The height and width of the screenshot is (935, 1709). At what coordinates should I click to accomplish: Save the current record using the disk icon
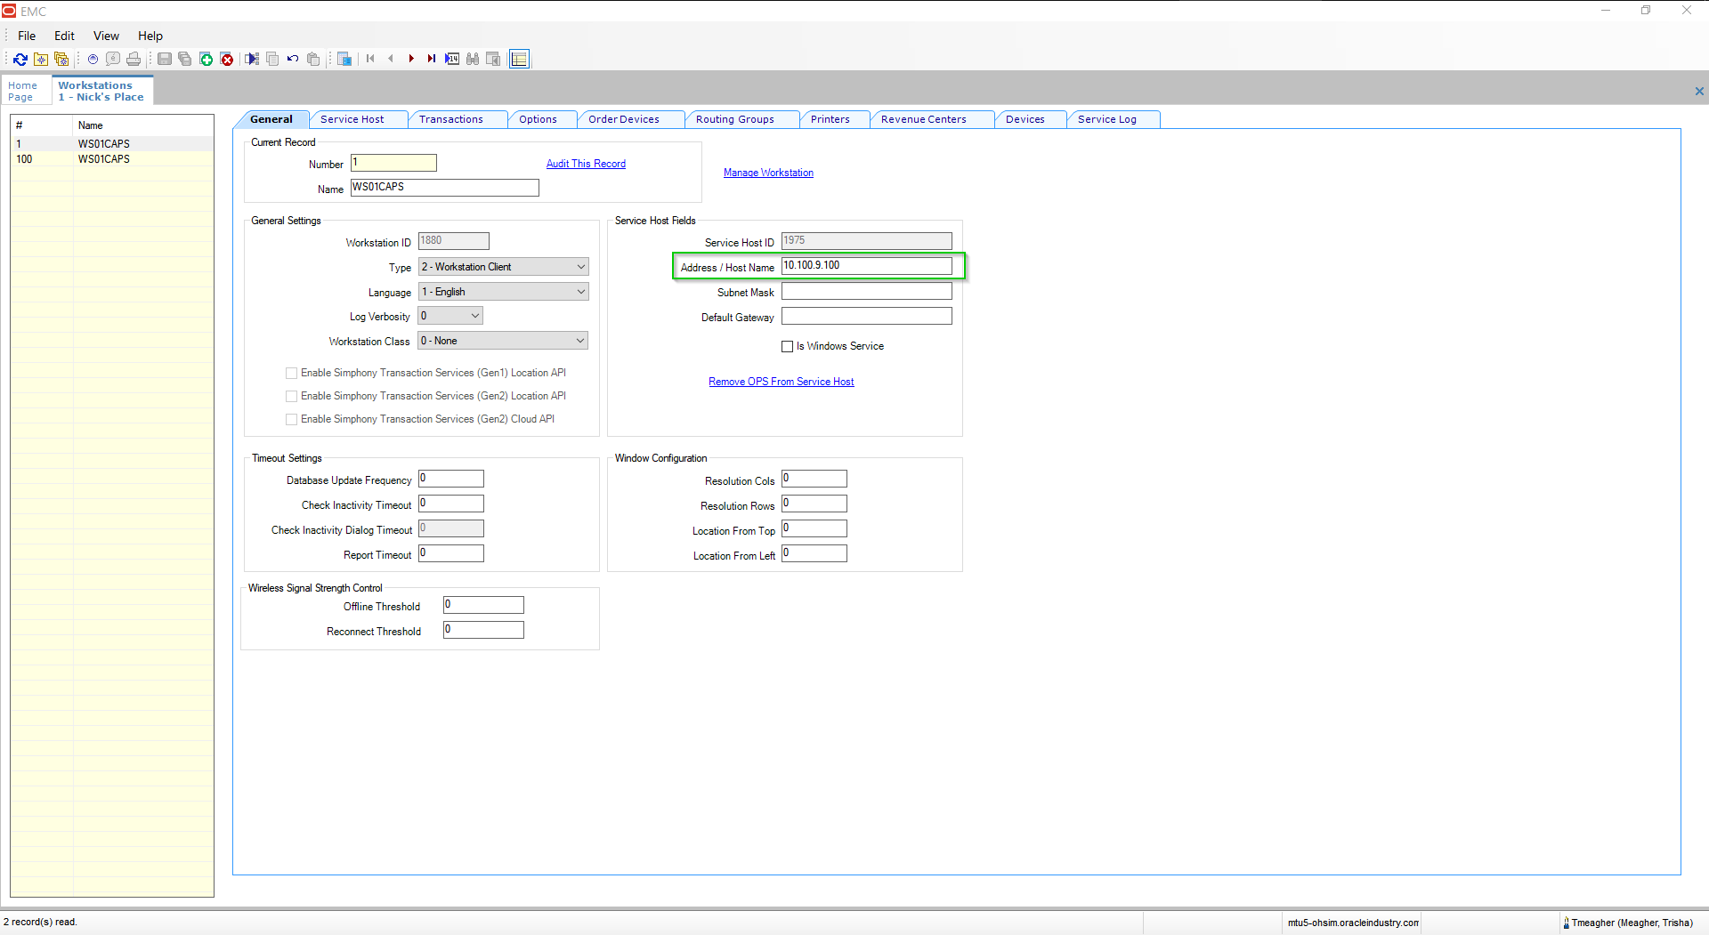(x=164, y=59)
